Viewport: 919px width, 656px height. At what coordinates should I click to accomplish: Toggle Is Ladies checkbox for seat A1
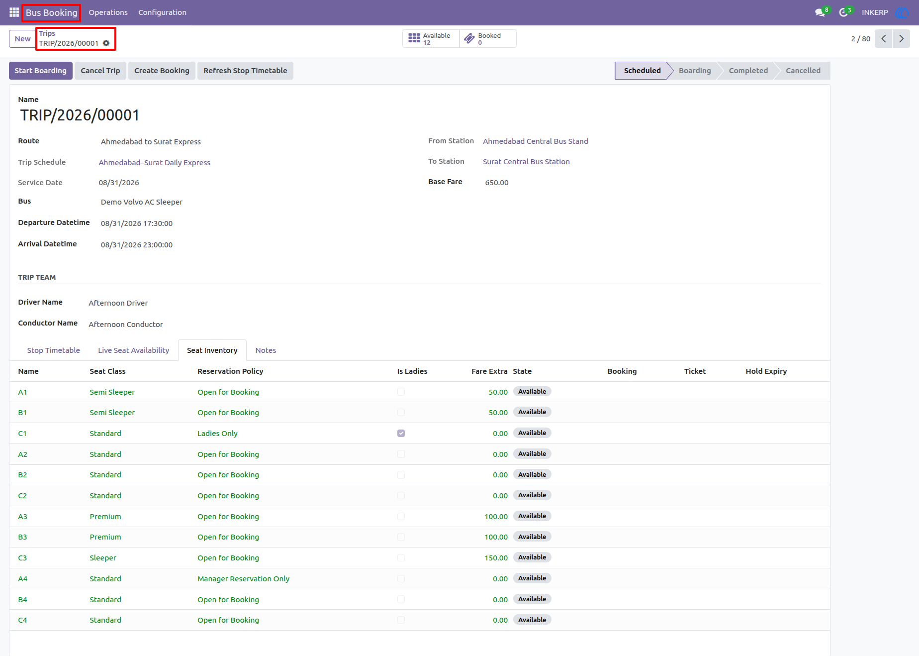[x=401, y=392]
